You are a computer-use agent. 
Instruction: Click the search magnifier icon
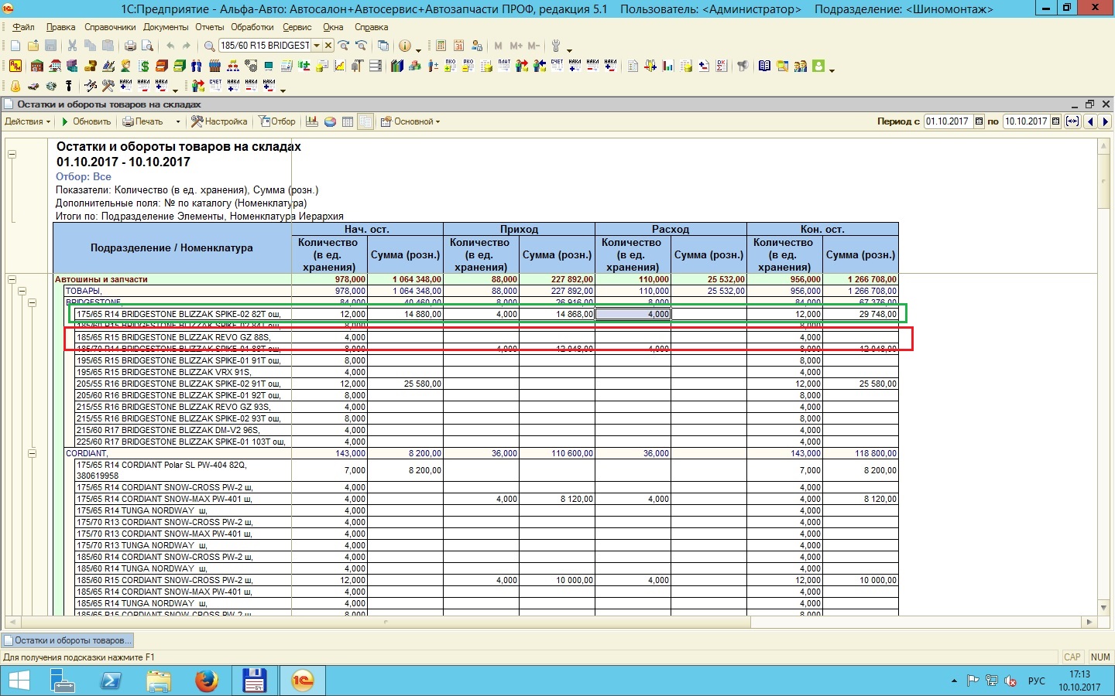pos(209,46)
